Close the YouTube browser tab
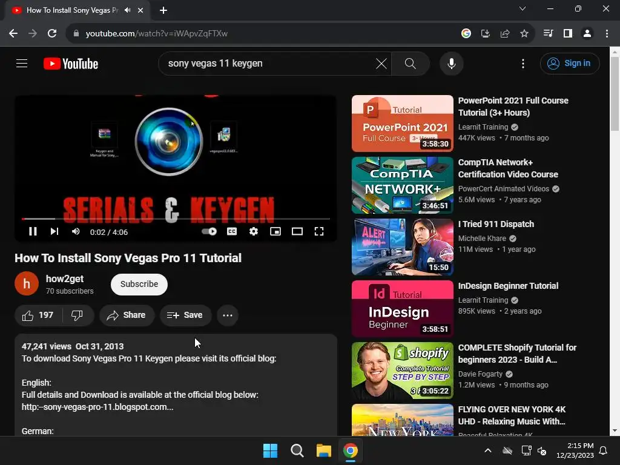 coord(140,10)
